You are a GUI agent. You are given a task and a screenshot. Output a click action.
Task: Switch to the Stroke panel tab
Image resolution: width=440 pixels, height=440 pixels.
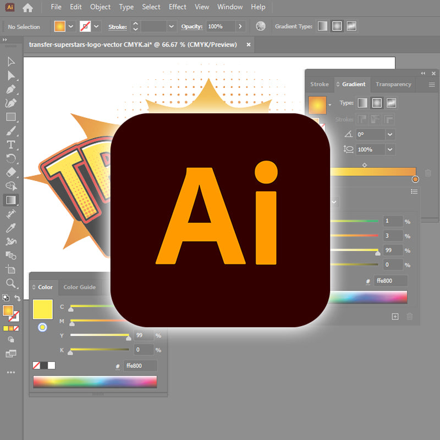point(320,84)
